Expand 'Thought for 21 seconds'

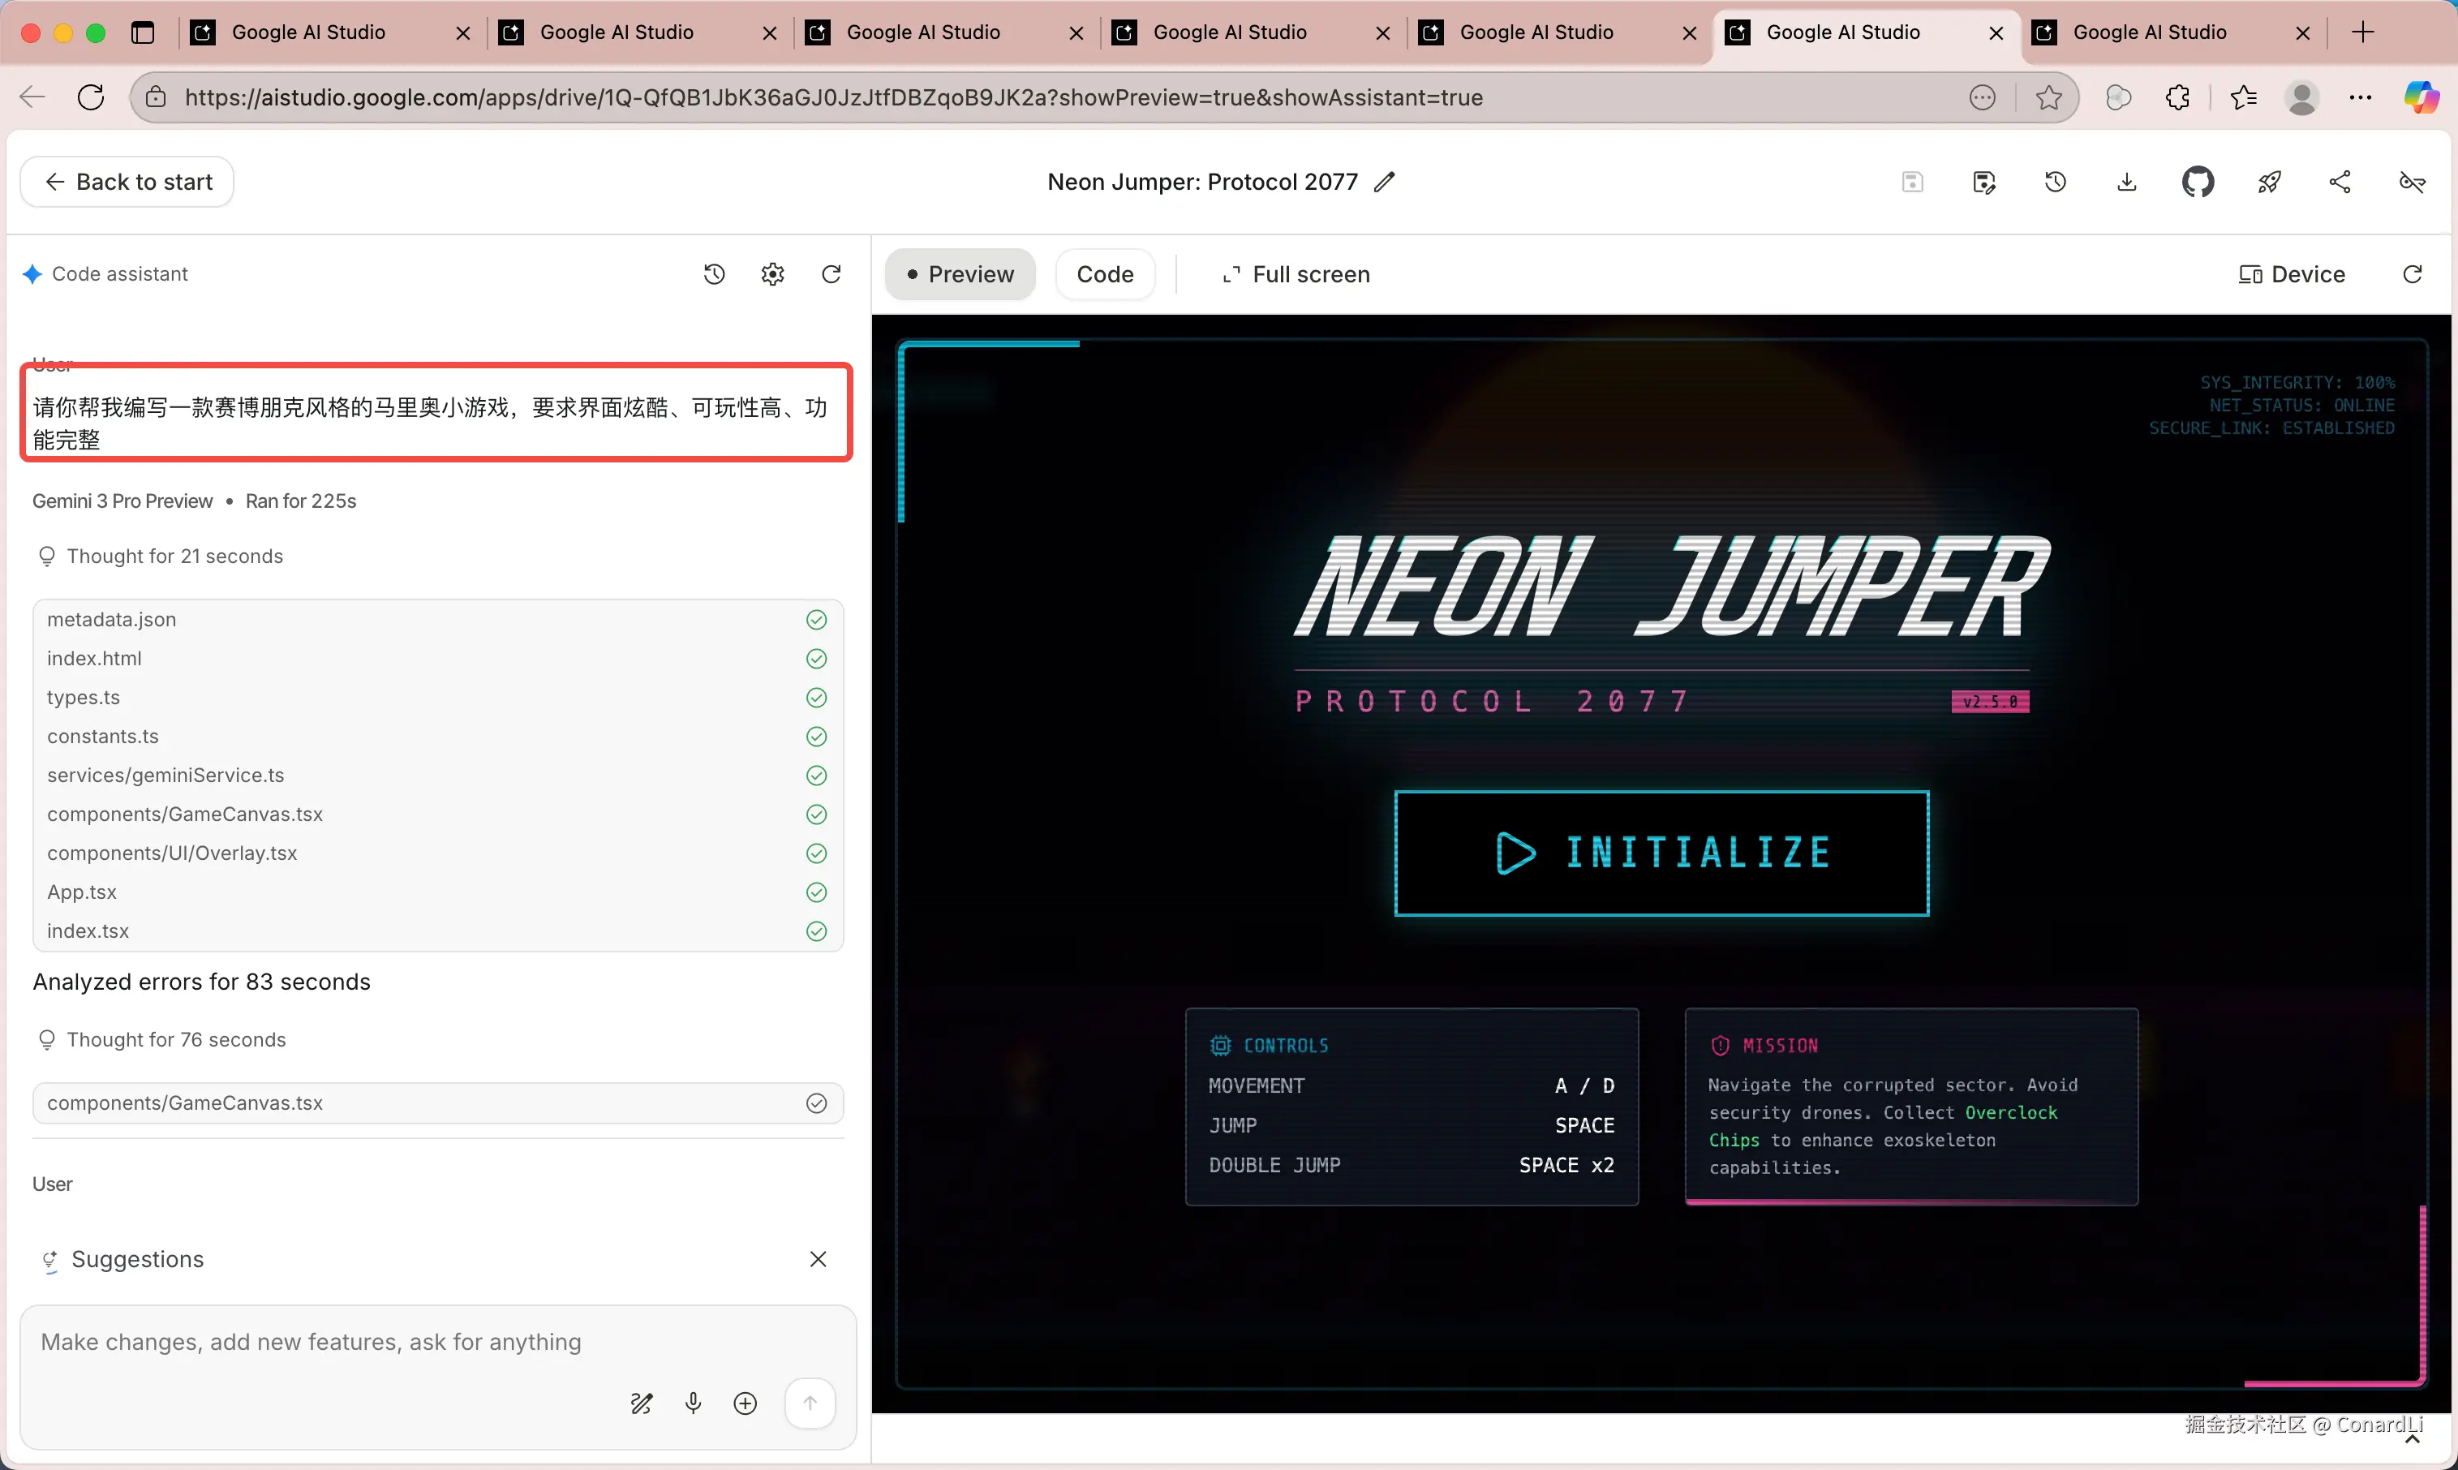pos(174,557)
